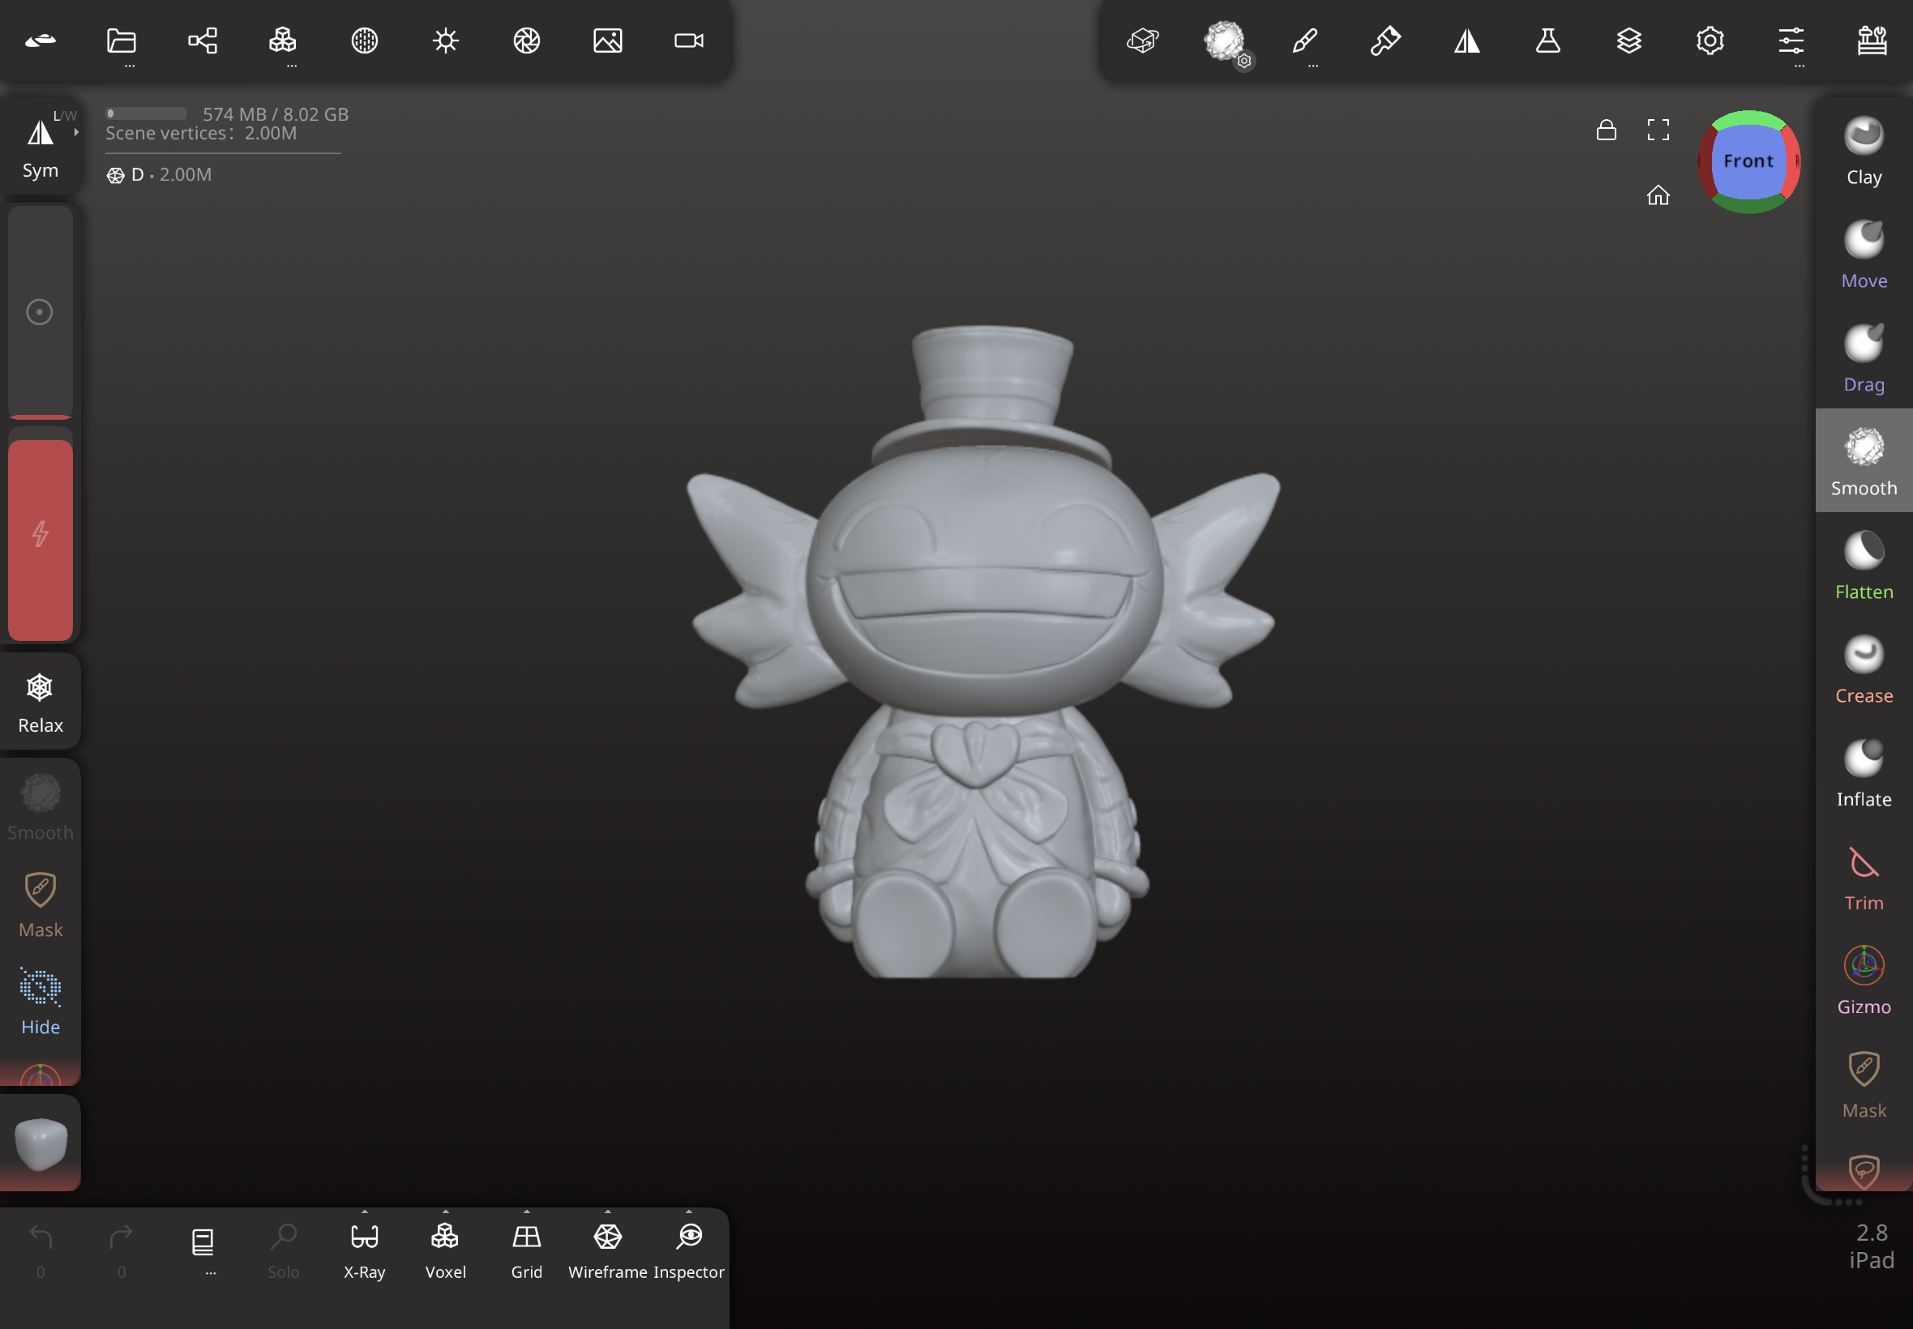Open the Primitive shapes menu
The height and width of the screenshot is (1329, 1913).
point(1144,41)
